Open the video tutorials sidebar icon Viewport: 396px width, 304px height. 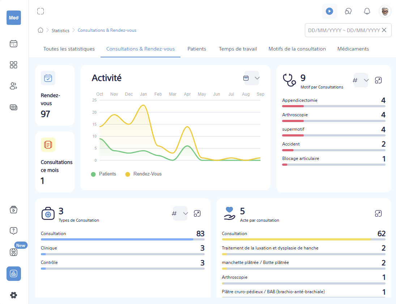[13, 209]
